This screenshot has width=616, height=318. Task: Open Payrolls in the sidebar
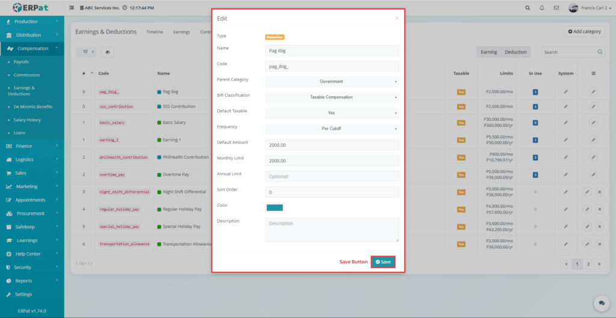tap(21, 62)
